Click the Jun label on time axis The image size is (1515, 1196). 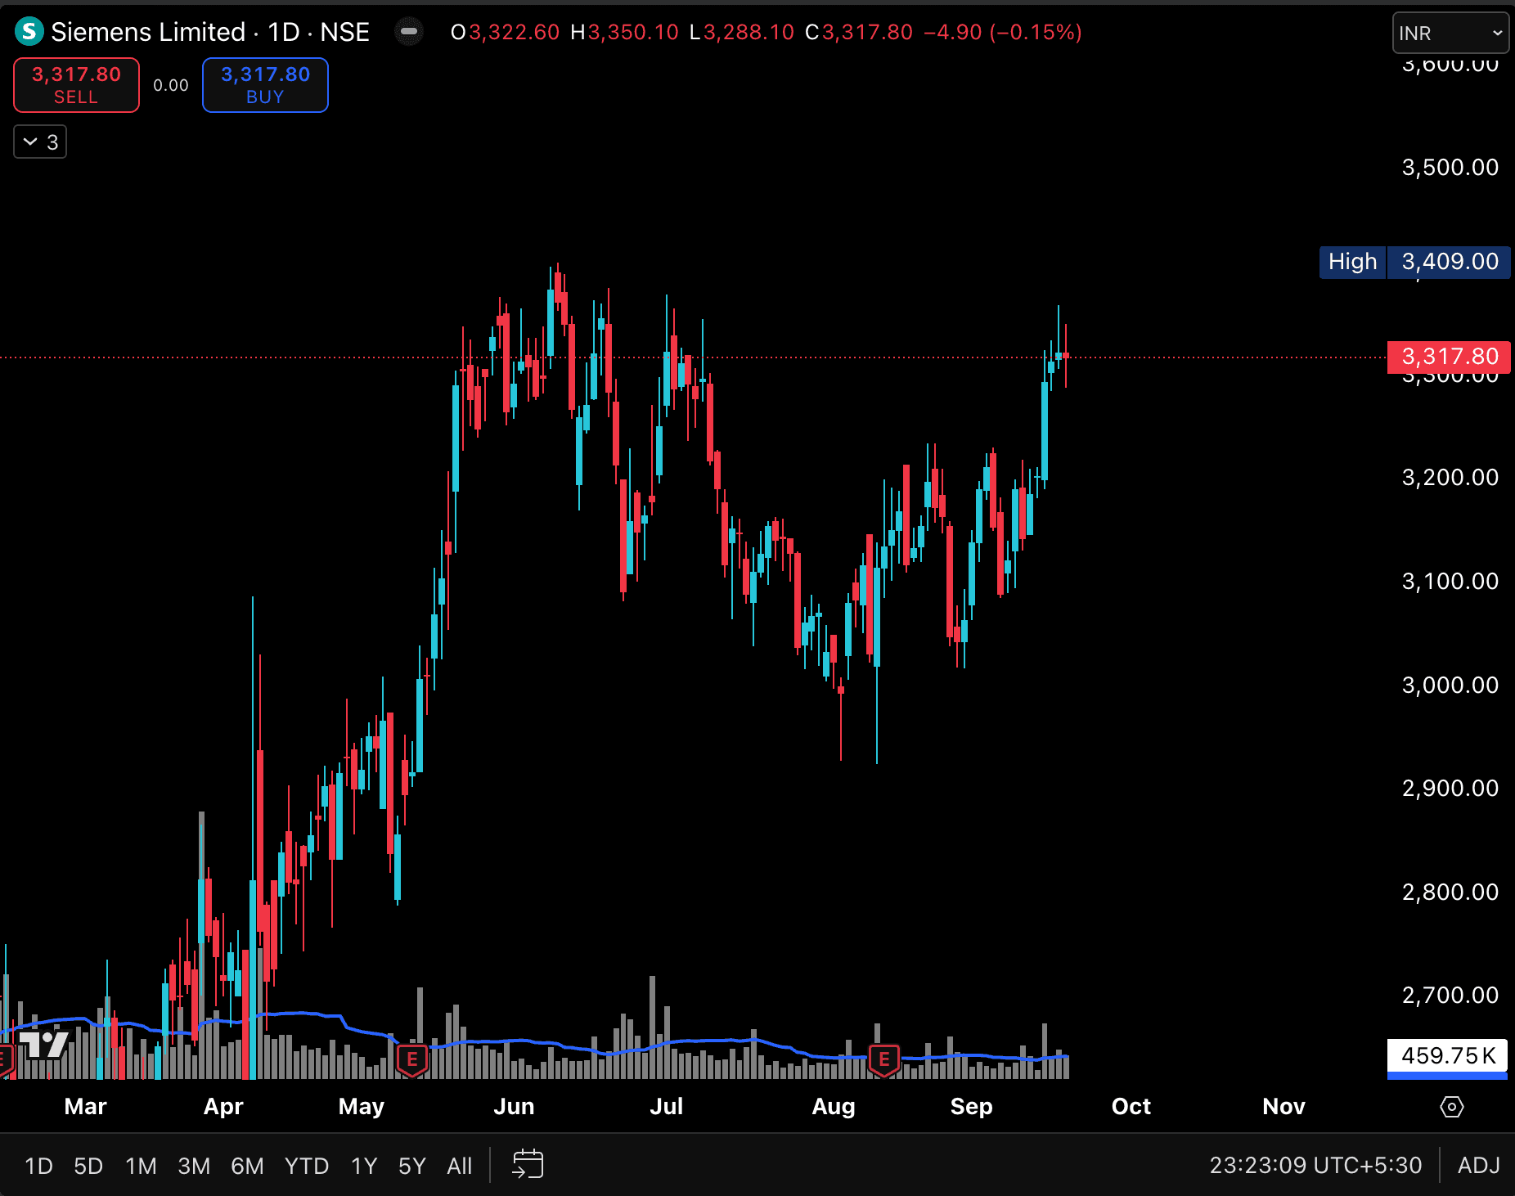tap(514, 1107)
